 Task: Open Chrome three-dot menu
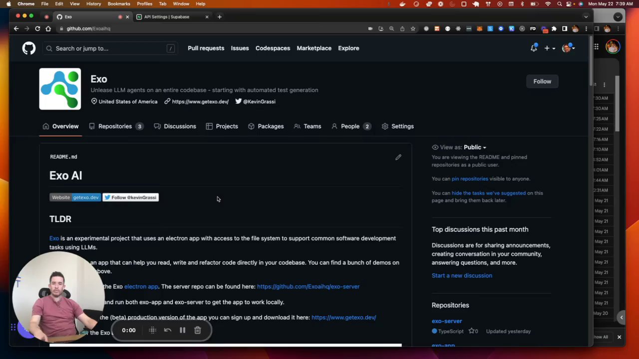click(586, 28)
